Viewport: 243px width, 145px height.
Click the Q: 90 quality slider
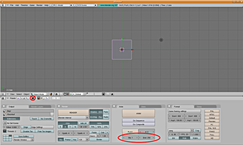tap(173, 134)
